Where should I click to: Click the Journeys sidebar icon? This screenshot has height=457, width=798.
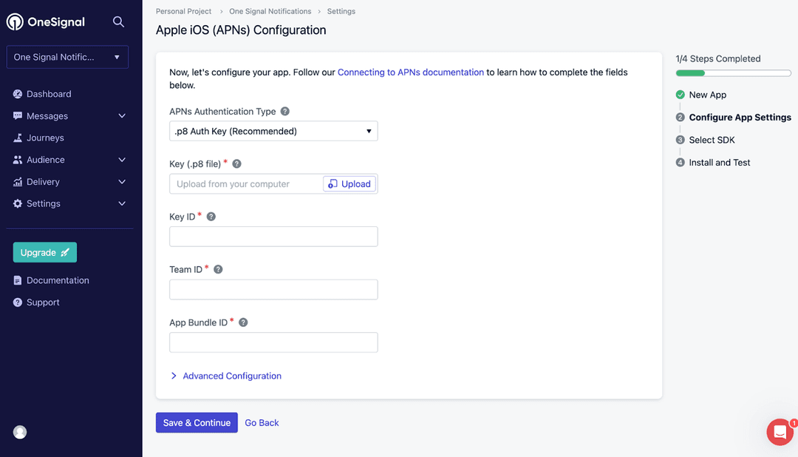pyautogui.click(x=16, y=138)
